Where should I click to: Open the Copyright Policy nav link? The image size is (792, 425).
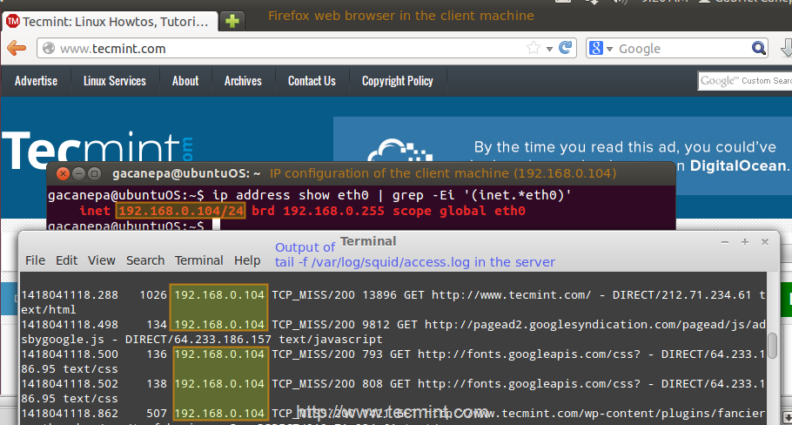tap(398, 81)
